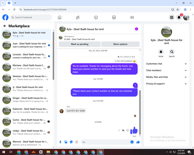Open new browser tab
This screenshot has height=155, width=194.
pos(15,3)
